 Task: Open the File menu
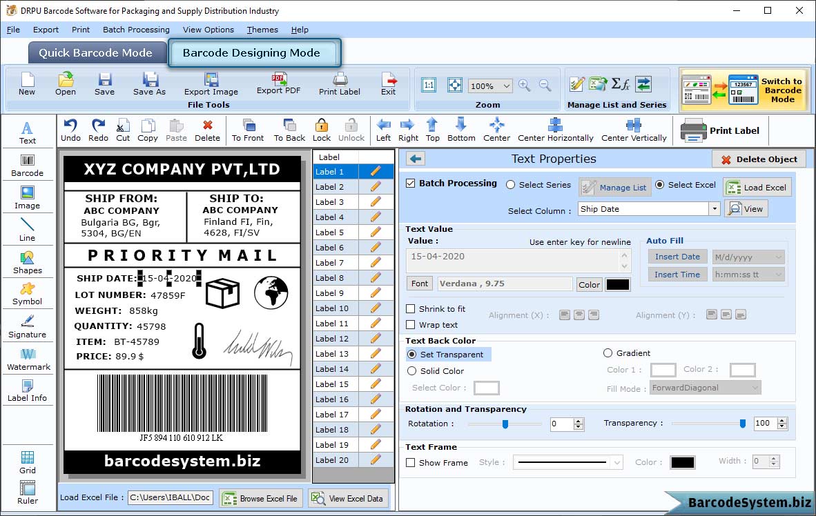13,30
